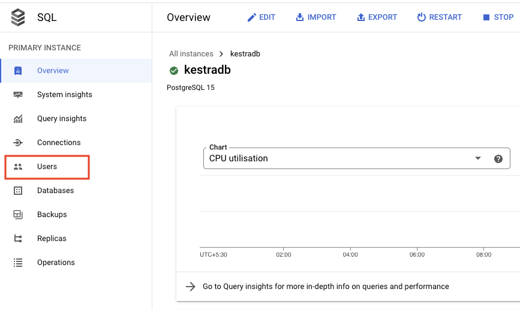520x310 pixels.
Task: Click the EDIT button
Action: (x=261, y=17)
